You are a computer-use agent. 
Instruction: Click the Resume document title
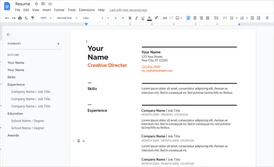[23, 4]
